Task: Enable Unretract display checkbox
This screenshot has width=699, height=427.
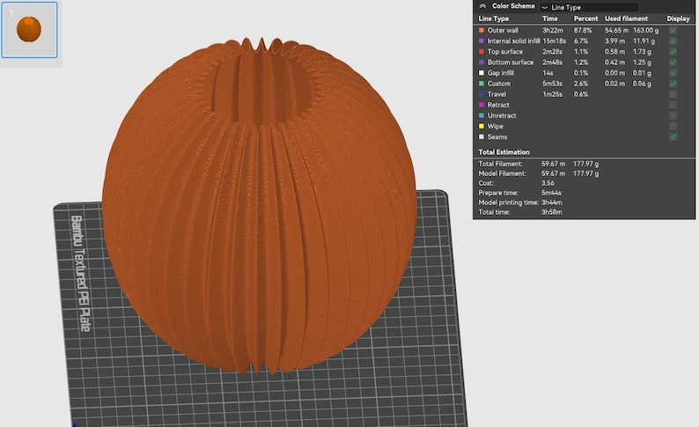Action: (673, 115)
